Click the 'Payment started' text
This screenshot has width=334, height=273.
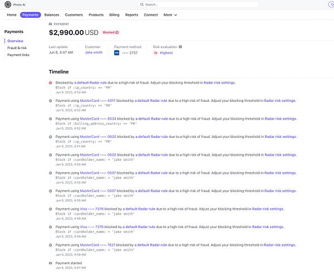click(x=68, y=263)
